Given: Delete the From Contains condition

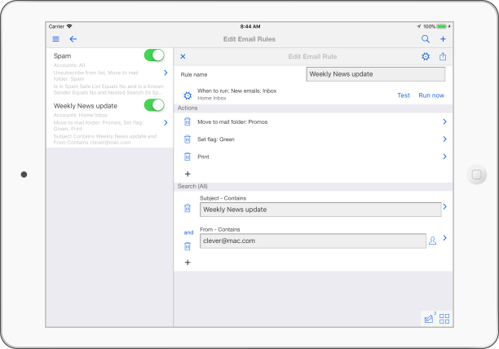Looking at the screenshot, I should [x=188, y=246].
